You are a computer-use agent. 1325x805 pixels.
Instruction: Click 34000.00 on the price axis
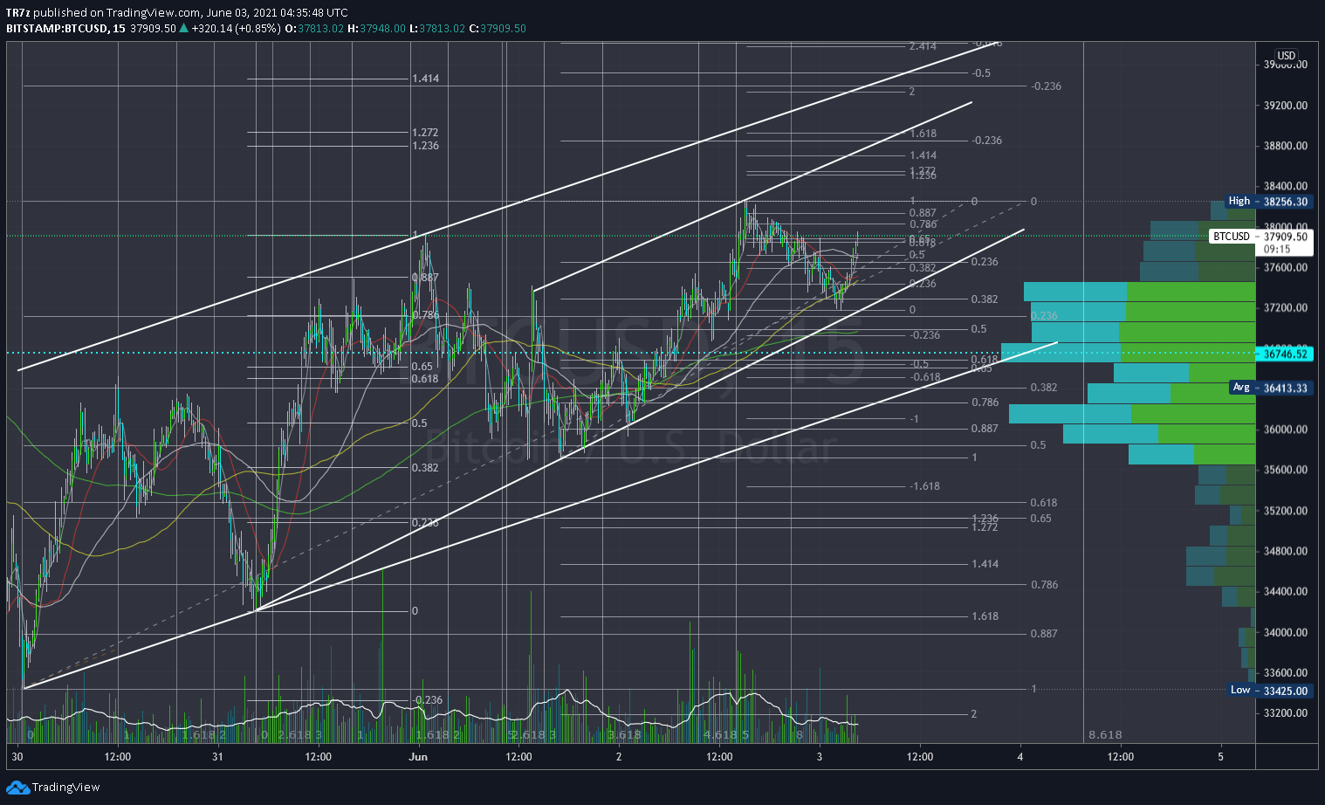[x=1286, y=632]
